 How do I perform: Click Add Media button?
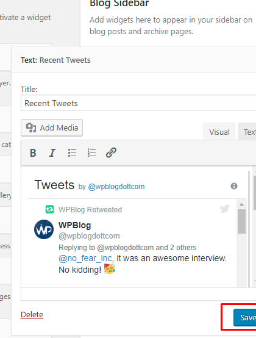52,128
